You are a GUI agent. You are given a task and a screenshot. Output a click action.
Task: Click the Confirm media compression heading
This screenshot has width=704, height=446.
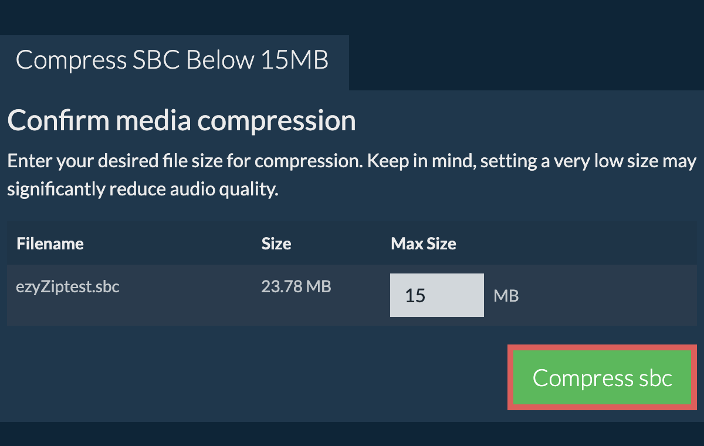(181, 121)
